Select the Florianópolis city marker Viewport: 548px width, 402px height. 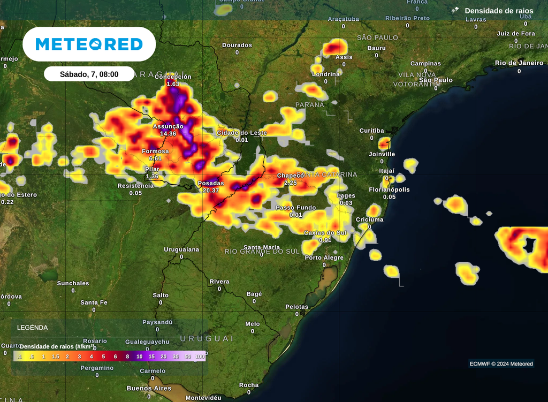[x=389, y=189]
